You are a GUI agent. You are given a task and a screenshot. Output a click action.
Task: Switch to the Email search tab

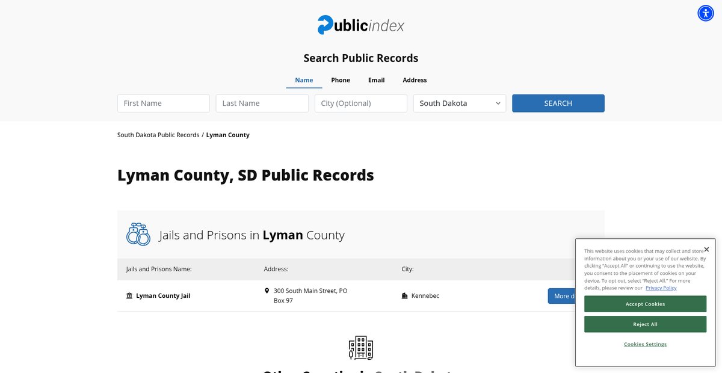(377, 80)
